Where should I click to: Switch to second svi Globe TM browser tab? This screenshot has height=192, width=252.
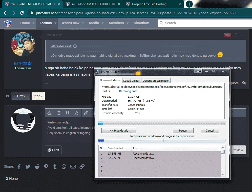(x=93, y=4)
